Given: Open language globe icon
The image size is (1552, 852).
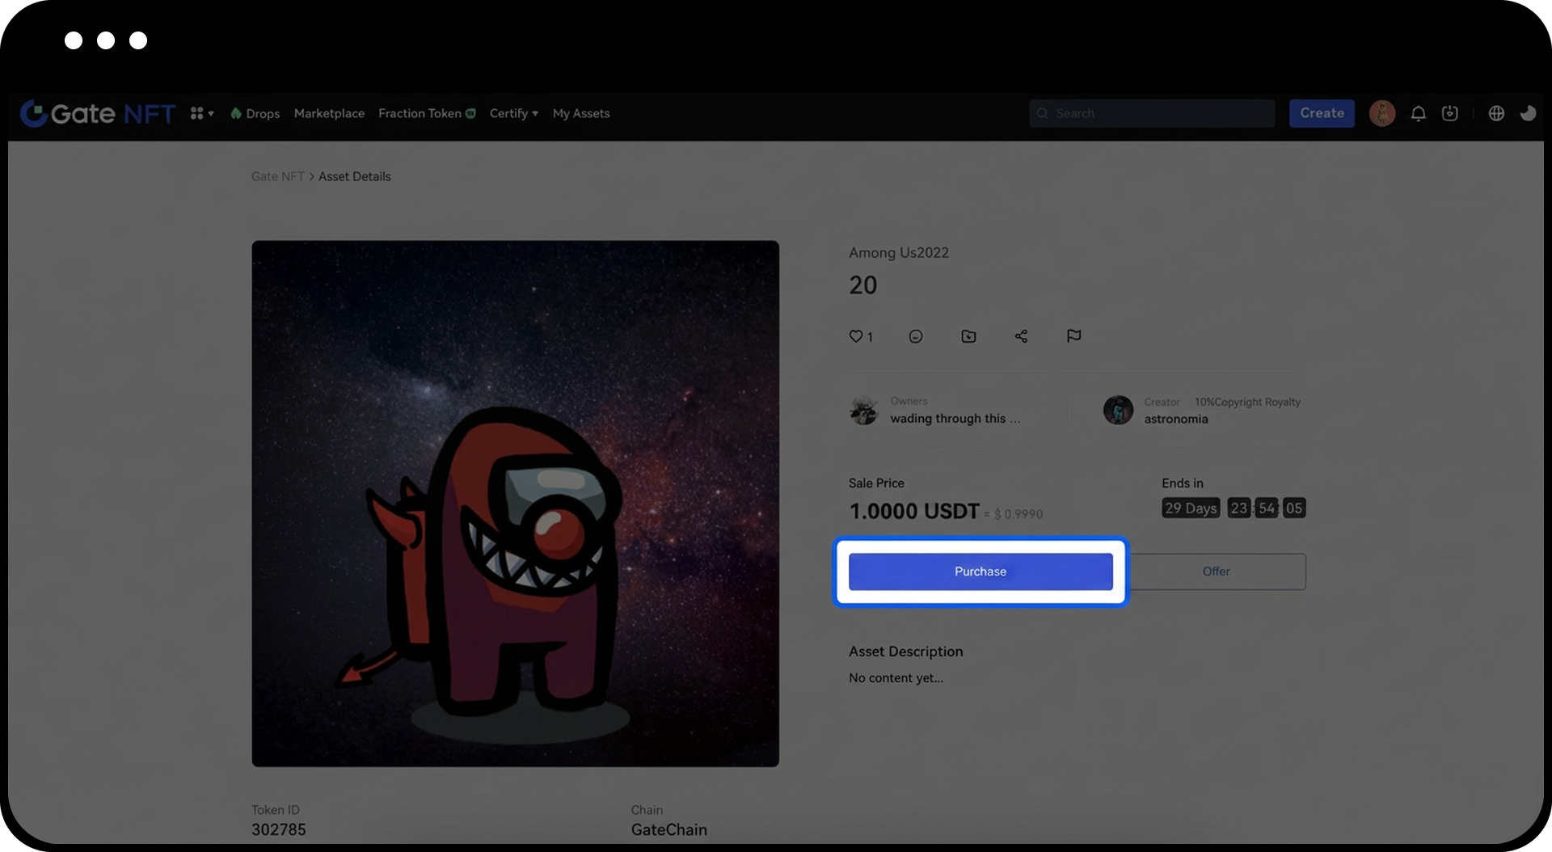Looking at the screenshot, I should pos(1496,114).
